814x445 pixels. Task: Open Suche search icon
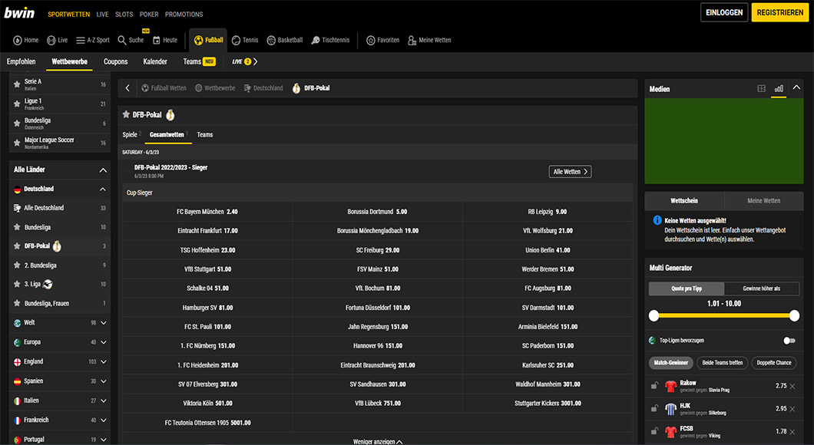(x=122, y=41)
